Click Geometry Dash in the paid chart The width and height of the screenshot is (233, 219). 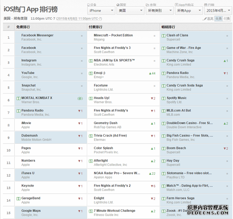coord(106,123)
